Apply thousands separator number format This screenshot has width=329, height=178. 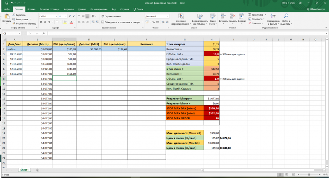[x=158, y=22]
